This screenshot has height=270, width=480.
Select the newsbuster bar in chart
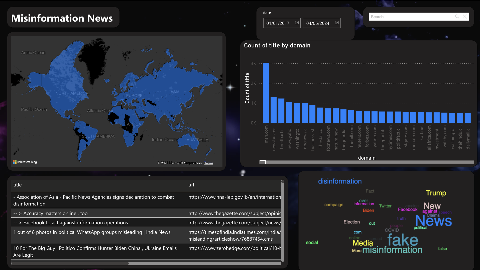[x=274, y=110]
